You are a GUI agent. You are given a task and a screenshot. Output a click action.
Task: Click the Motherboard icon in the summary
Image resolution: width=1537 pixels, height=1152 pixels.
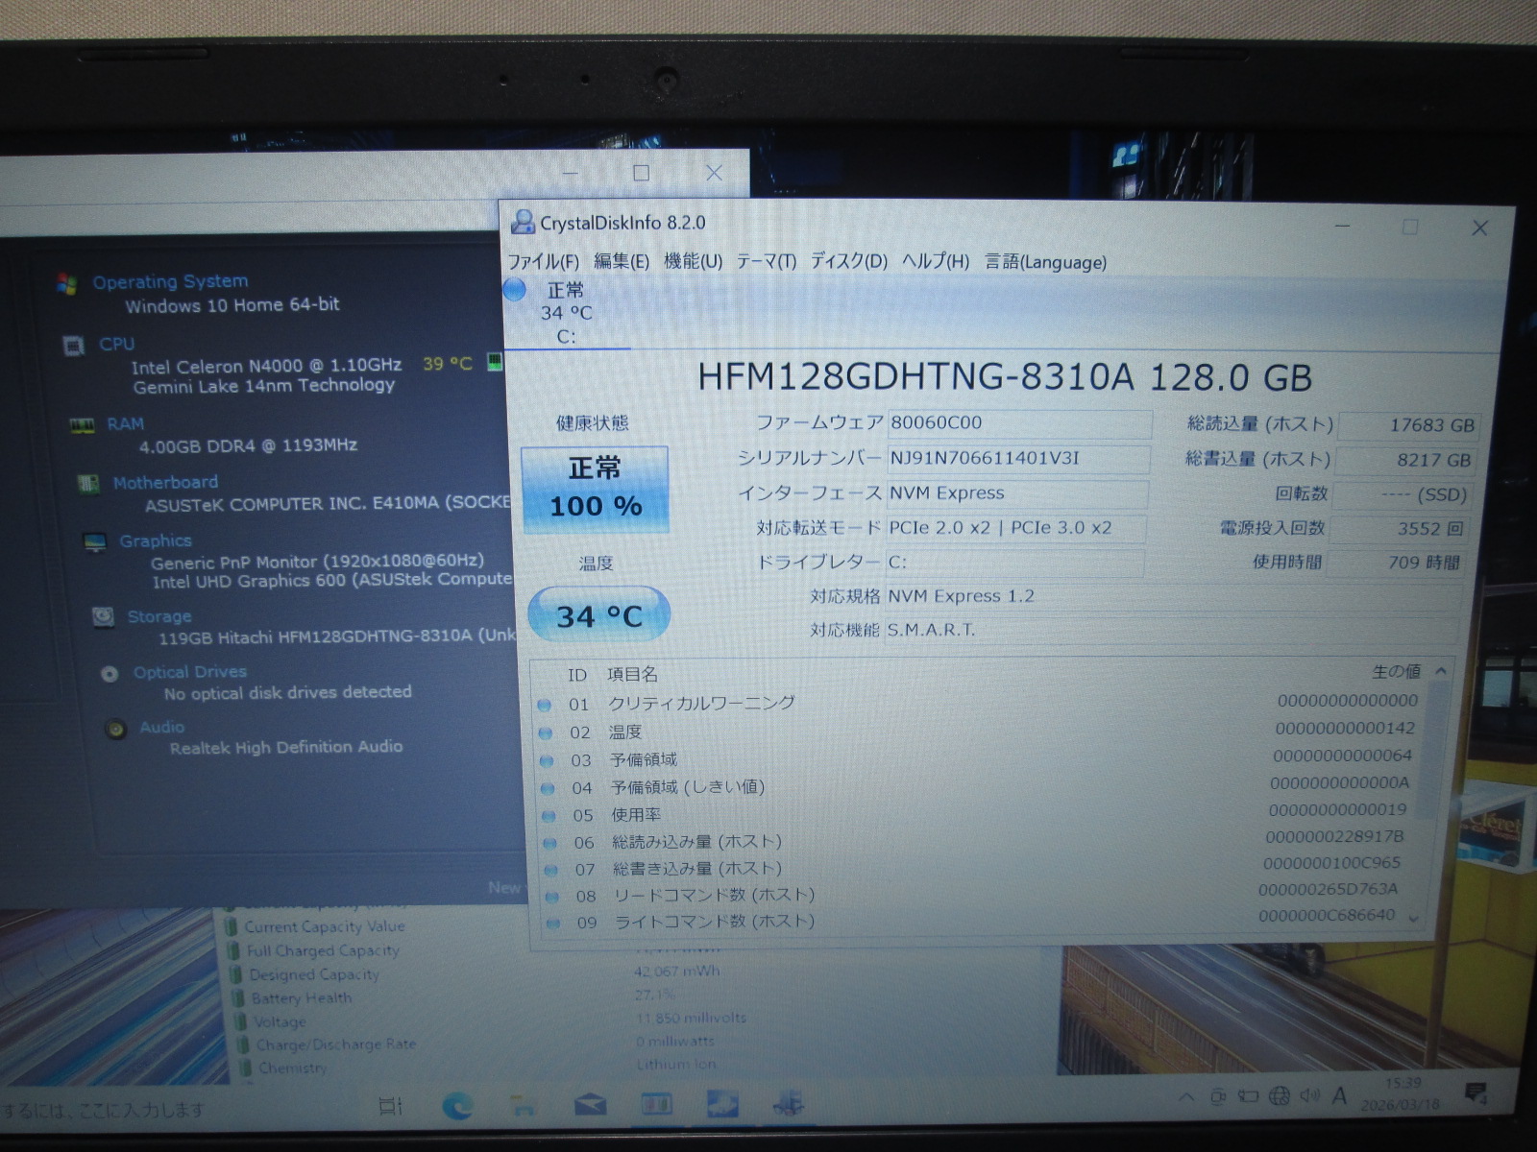point(88,483)
